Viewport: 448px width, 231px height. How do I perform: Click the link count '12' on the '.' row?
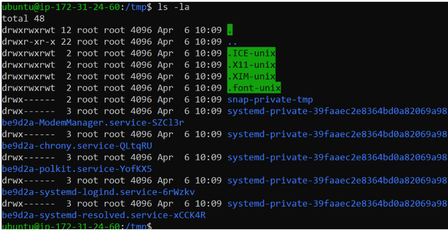[x=66, y=30]
